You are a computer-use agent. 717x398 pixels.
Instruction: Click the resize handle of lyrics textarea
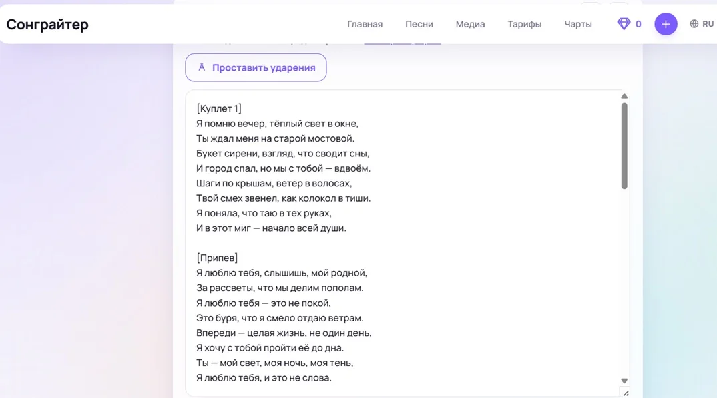coord(626,393)
